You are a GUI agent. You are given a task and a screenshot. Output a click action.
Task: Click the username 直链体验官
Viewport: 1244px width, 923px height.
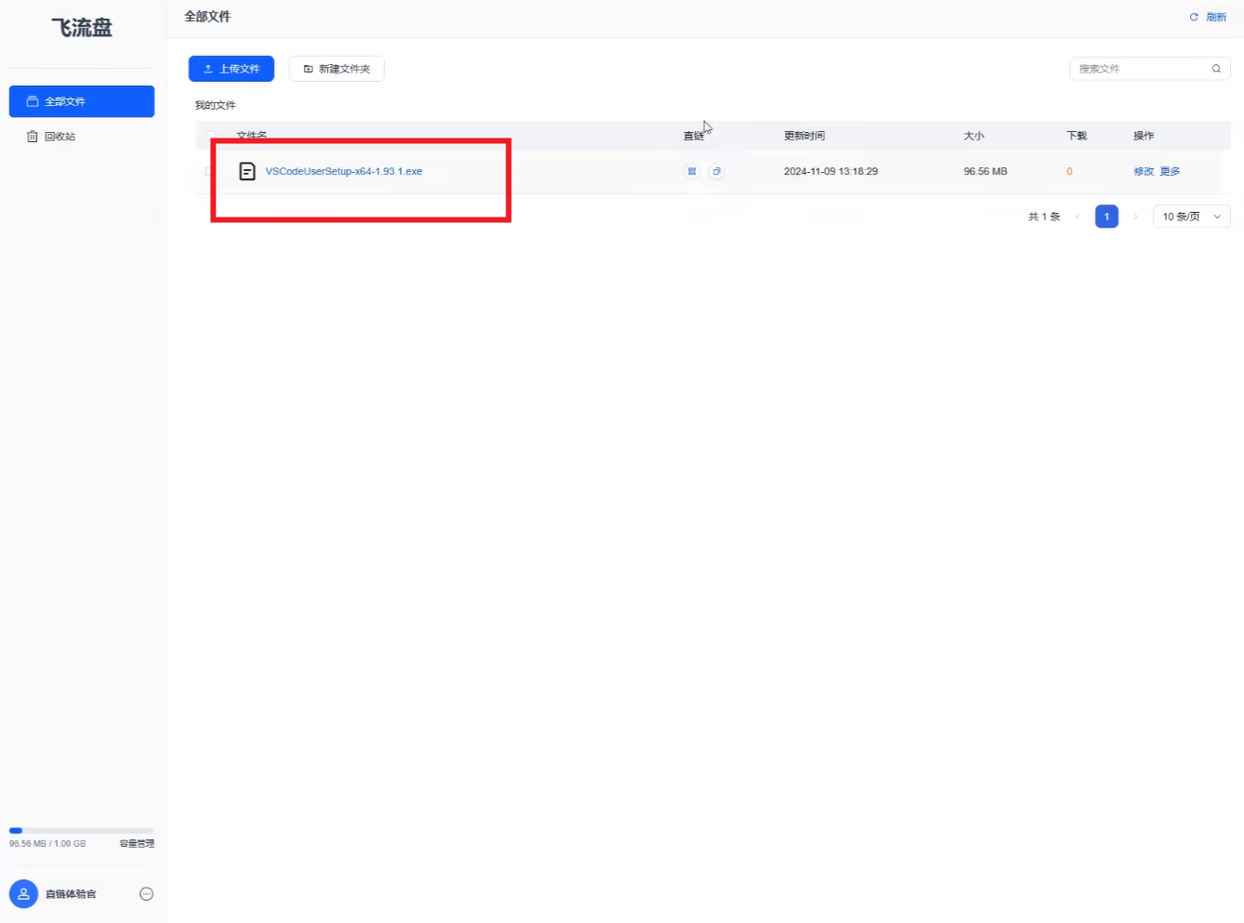pos(71,894)
